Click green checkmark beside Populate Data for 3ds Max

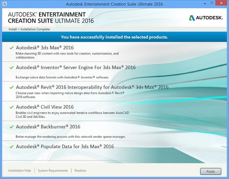coord(11,147)
